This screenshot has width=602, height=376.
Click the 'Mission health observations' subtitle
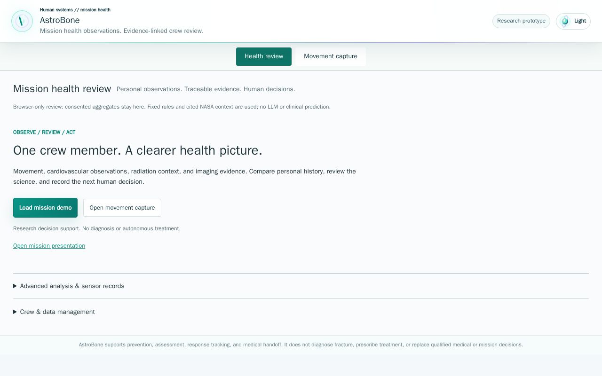coord(122,31)
